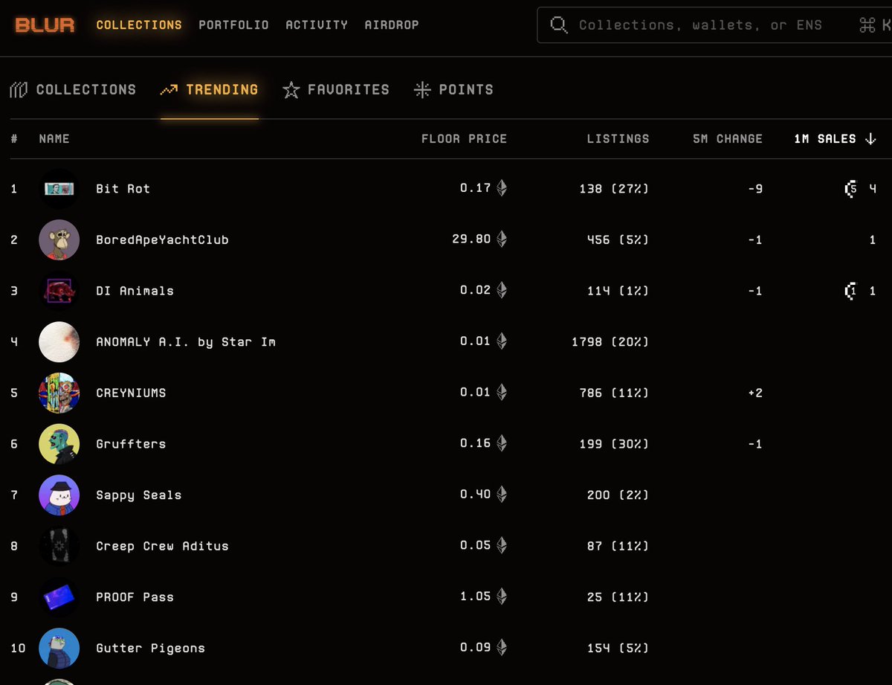Open ANOMALY A.I. by Star Im

pos(186,342)
